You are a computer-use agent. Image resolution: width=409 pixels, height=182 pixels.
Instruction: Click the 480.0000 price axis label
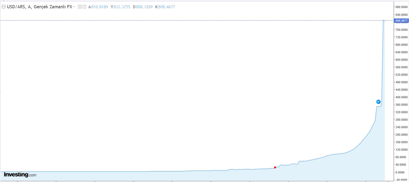click(401, 82)
